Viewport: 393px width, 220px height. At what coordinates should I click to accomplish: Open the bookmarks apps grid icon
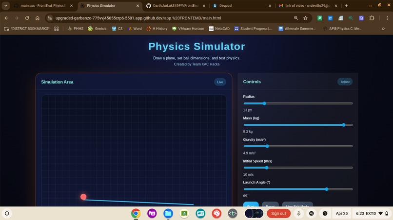(57, 29)
